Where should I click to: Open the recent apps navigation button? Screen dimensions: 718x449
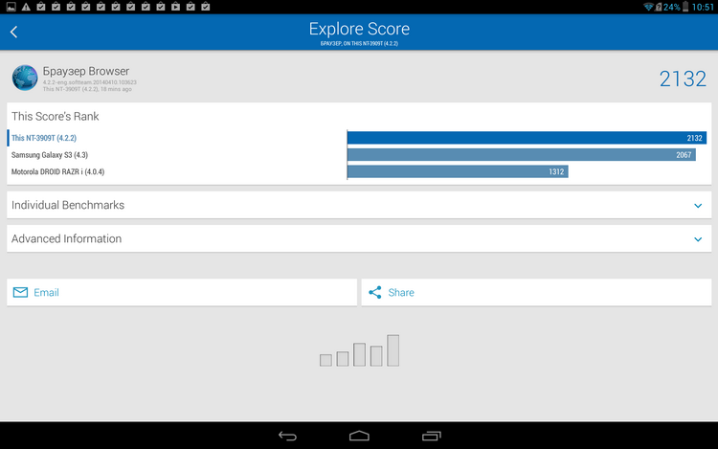[x=431, y=436]
